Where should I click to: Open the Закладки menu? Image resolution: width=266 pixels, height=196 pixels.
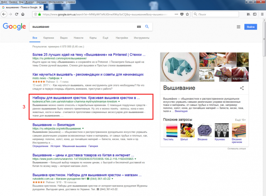coord(41,2)
